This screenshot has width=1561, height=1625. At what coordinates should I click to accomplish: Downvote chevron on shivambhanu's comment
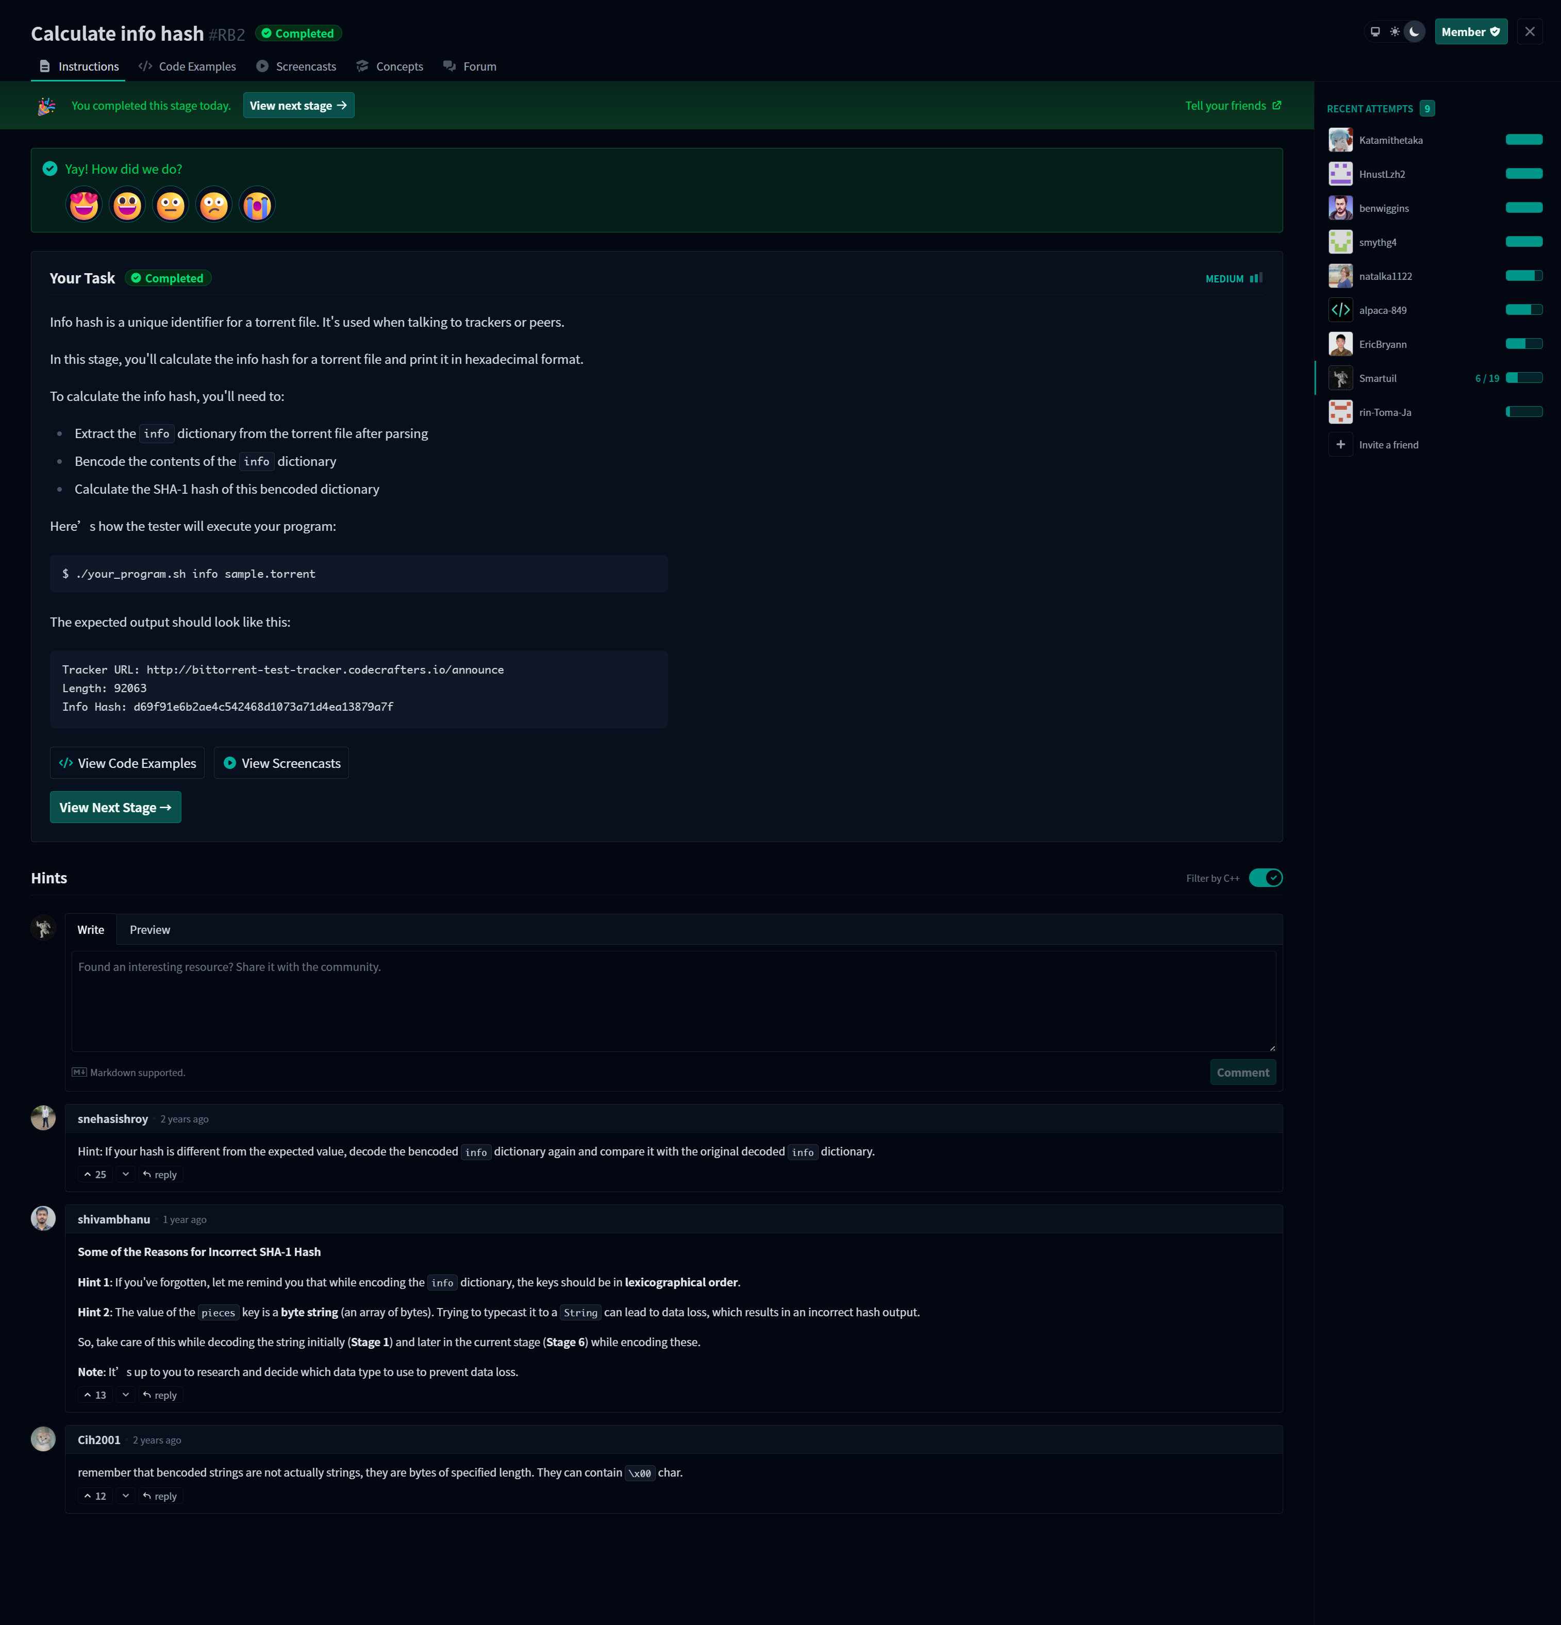point(125,1395)
